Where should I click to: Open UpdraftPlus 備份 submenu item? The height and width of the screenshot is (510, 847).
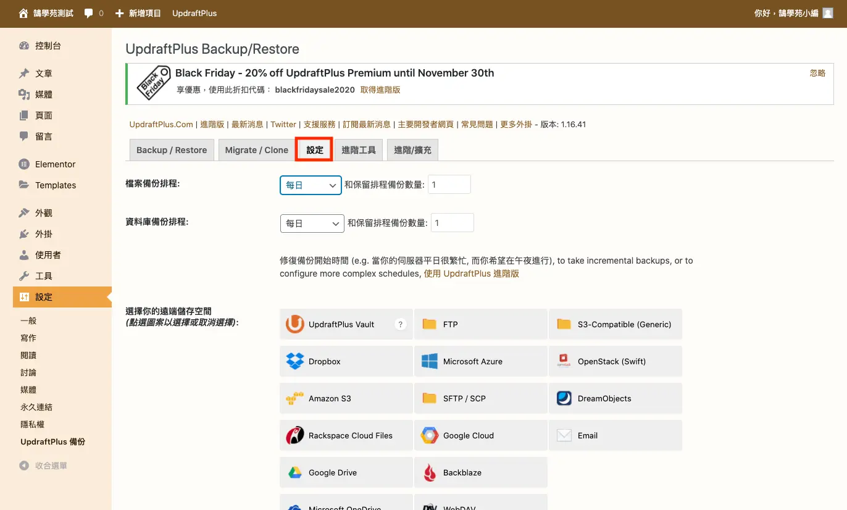coord(53,442)
